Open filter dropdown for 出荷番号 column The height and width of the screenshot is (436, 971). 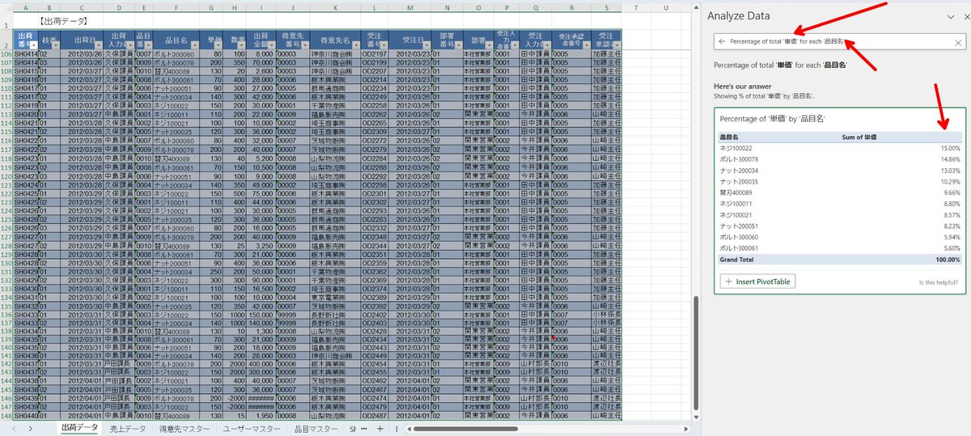[32, 45]
